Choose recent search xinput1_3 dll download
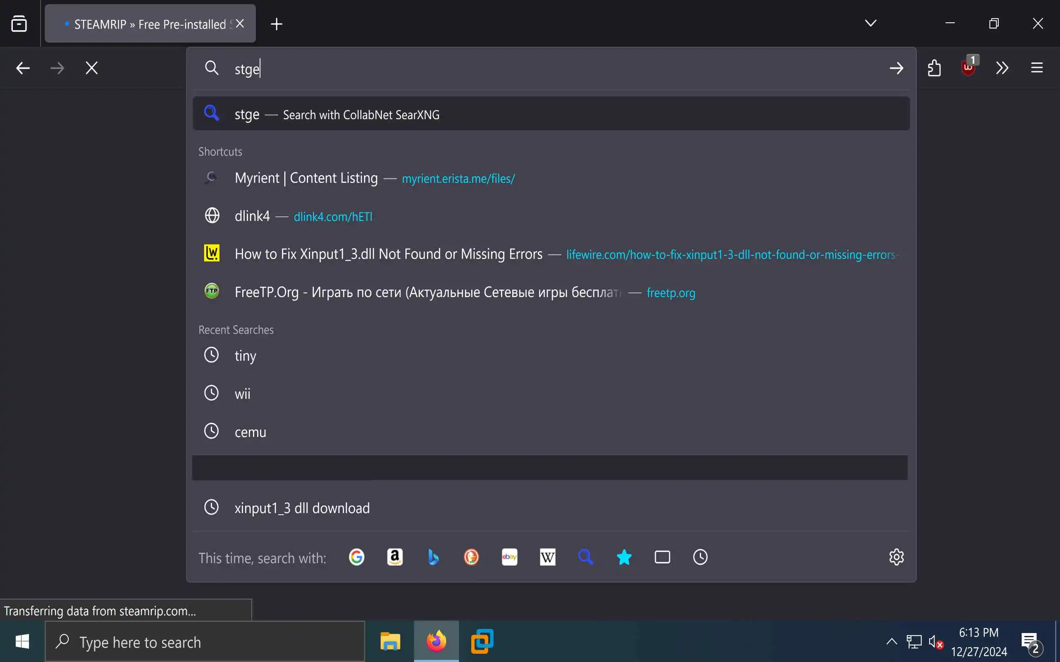This screenshot has height=662, width=1060. point(302,508)
